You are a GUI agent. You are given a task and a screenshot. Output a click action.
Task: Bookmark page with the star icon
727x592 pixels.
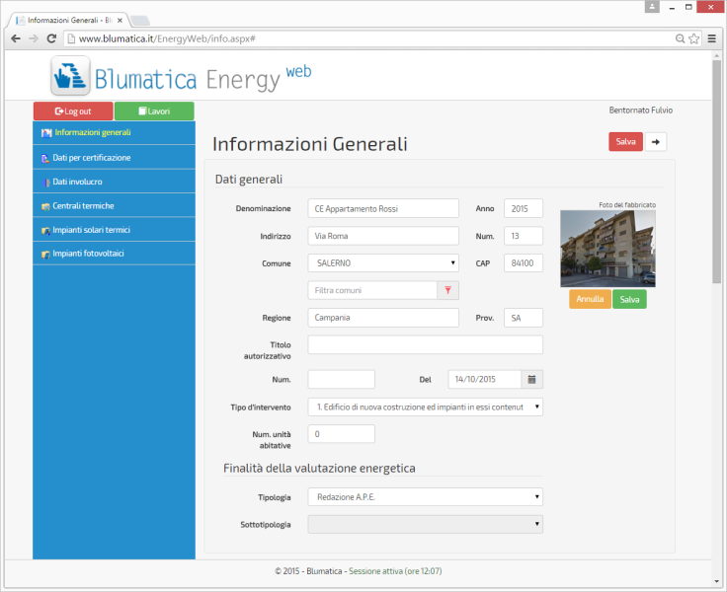(694, 38)
